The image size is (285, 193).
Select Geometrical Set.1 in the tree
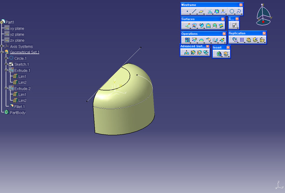click(x=25, y=52)
